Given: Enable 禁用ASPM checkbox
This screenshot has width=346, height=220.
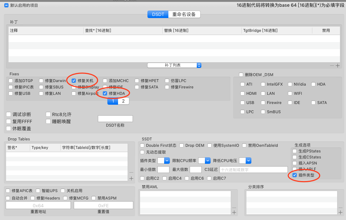Looking at the screenshot, I should pyautogui.click(x=94, y=198).
